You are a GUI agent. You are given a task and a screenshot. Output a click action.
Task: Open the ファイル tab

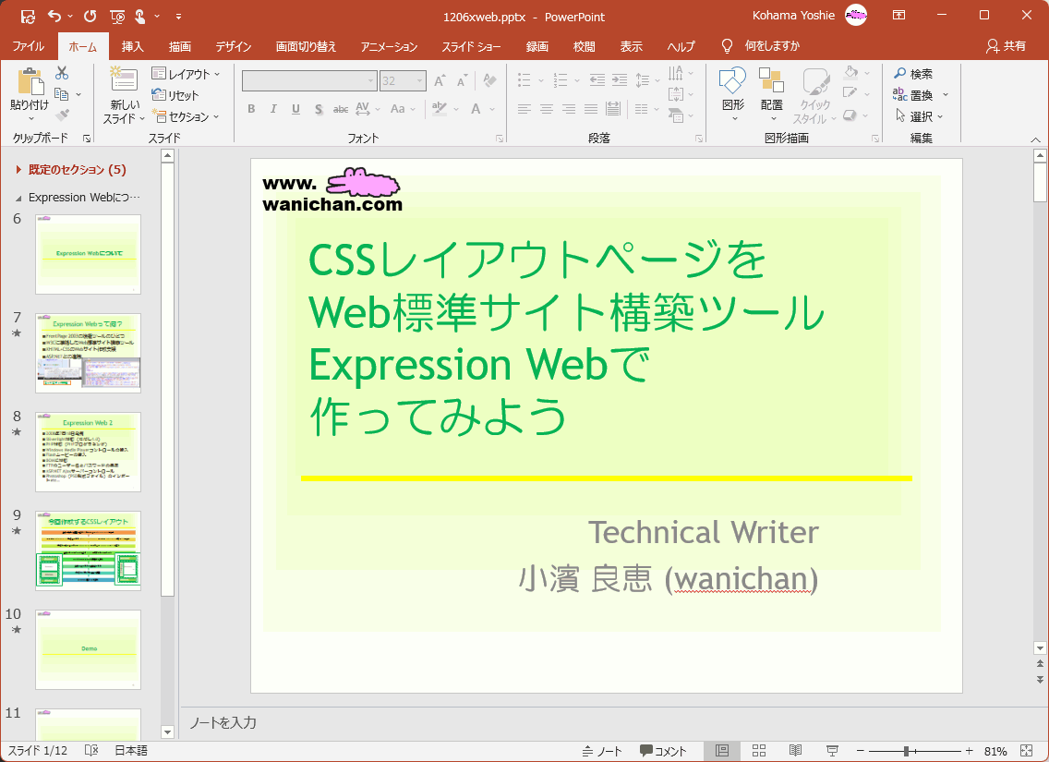28,46
